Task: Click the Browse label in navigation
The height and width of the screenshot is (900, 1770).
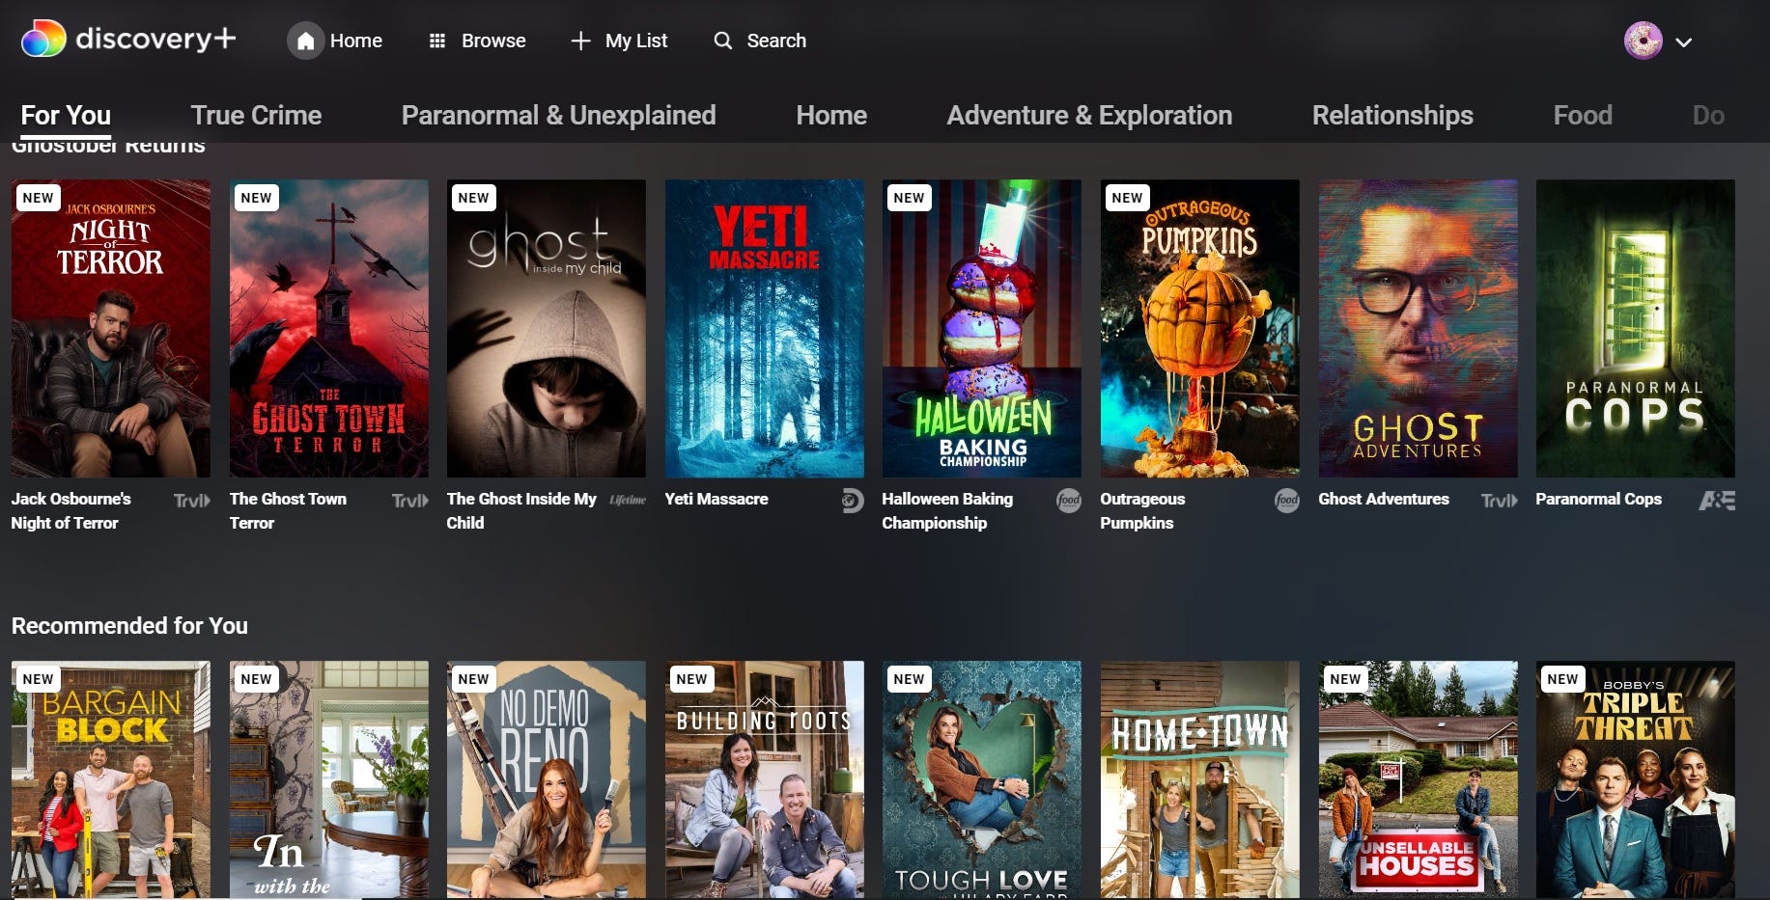Action: click(x=493, y=41)
